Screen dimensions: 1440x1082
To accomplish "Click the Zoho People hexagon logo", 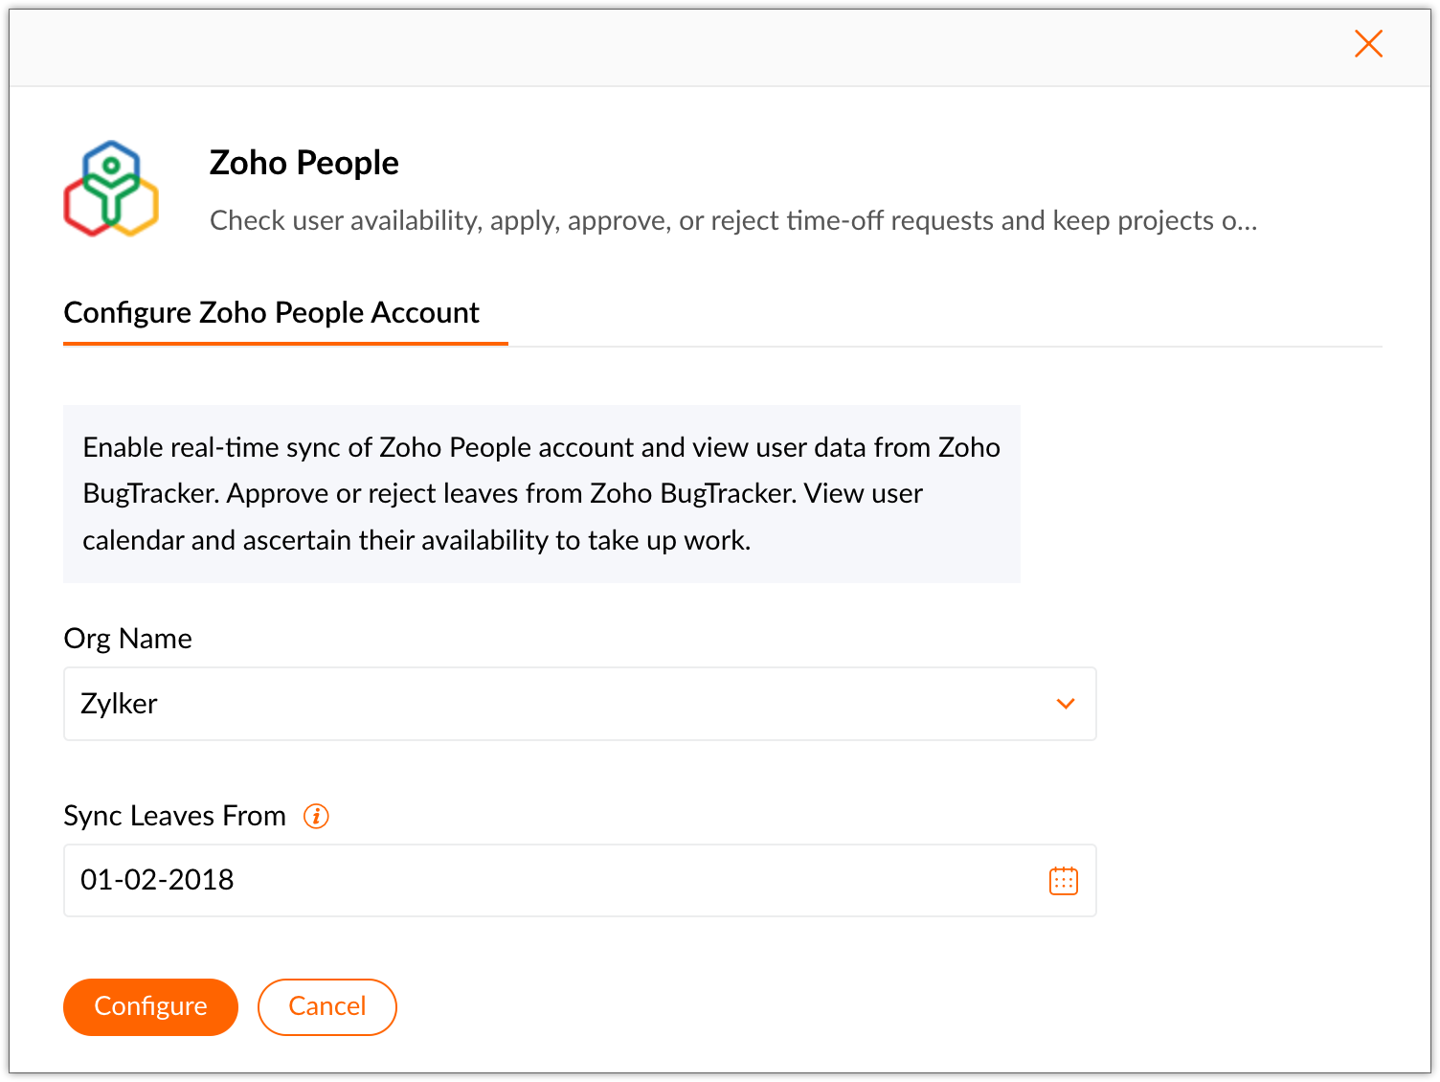I will coord(111,189).
